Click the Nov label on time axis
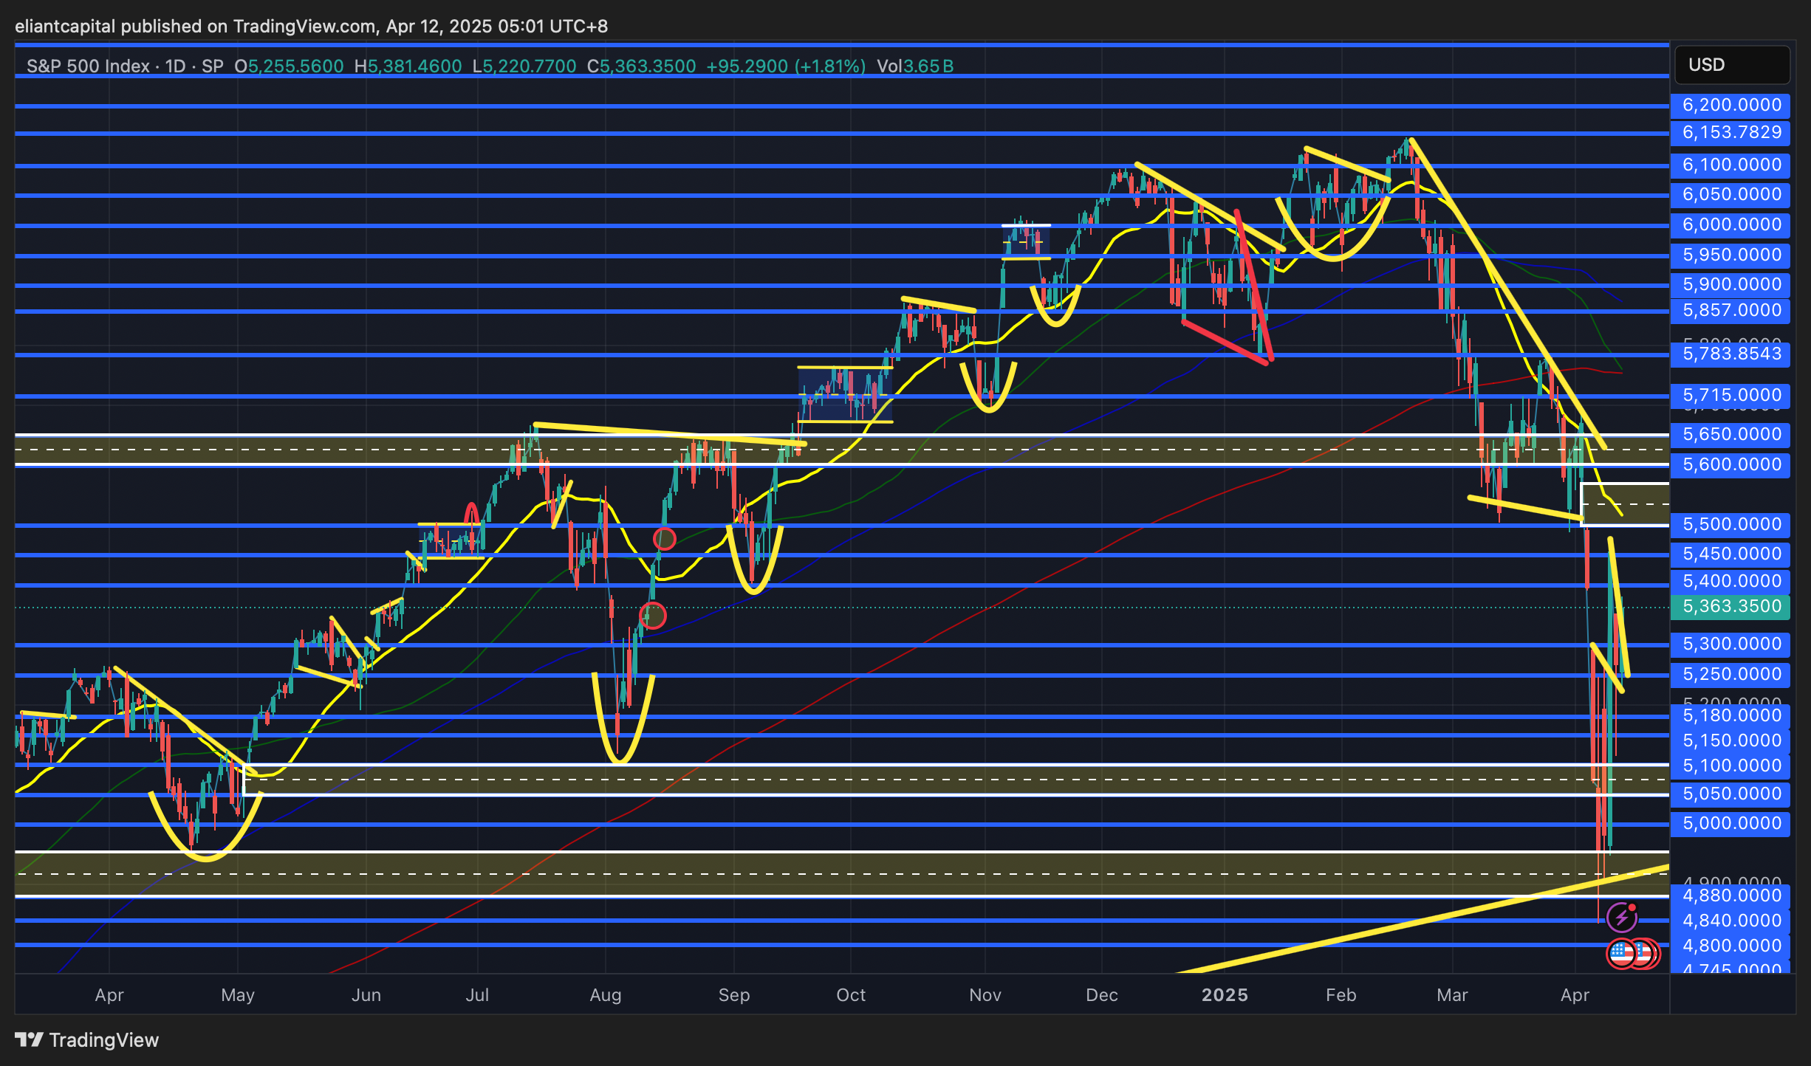 tap(985, 995)
